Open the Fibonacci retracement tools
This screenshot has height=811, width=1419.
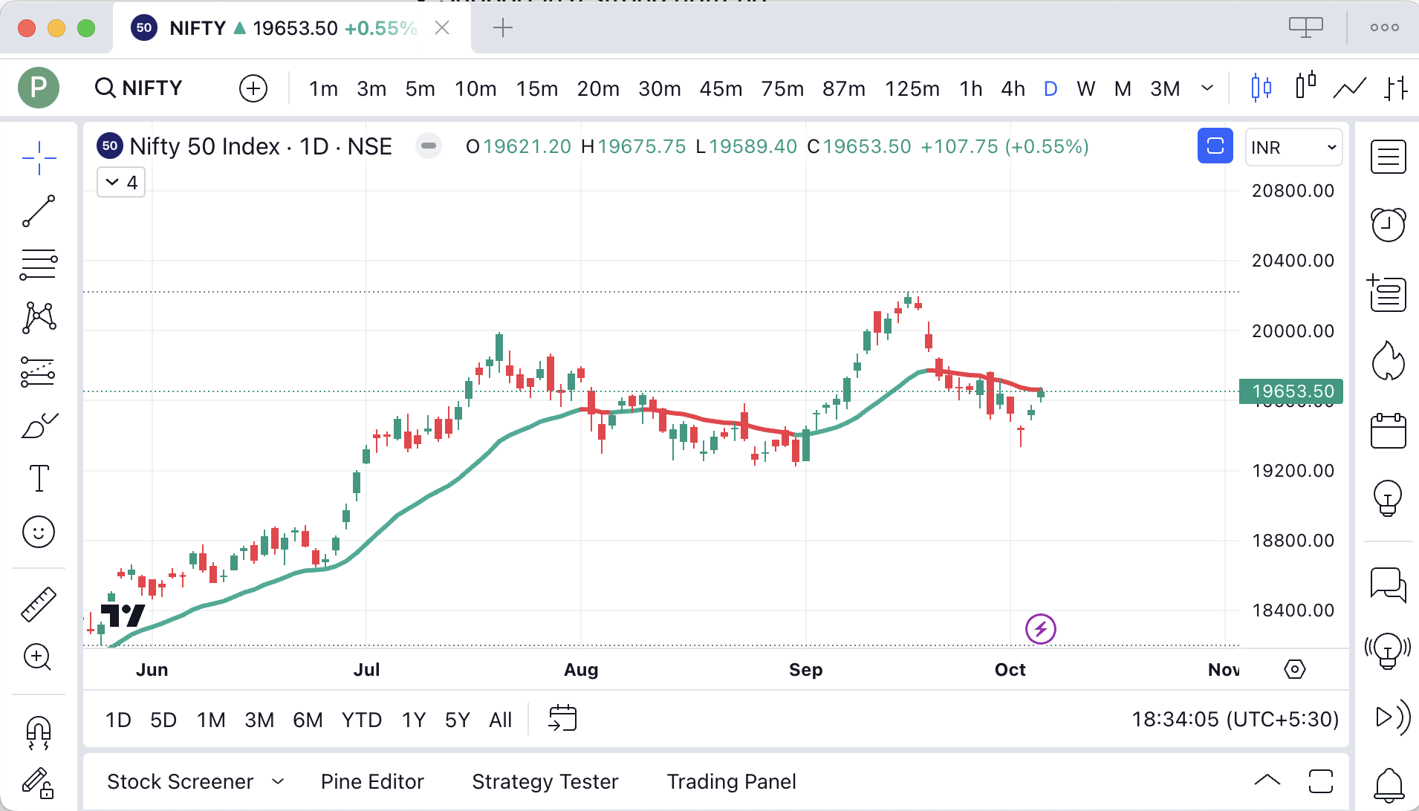coord(39,264)
